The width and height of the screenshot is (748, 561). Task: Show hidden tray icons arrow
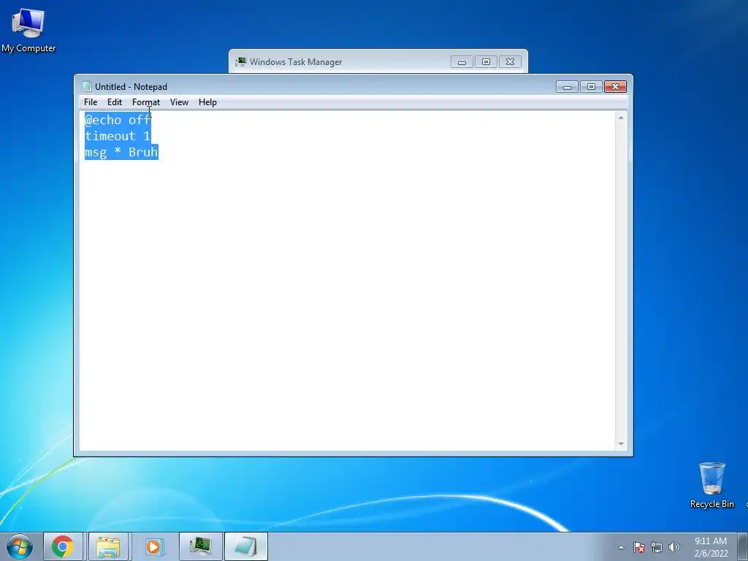(621, 547)
